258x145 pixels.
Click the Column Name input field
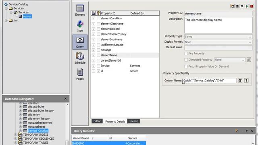(x=210, y=81)
